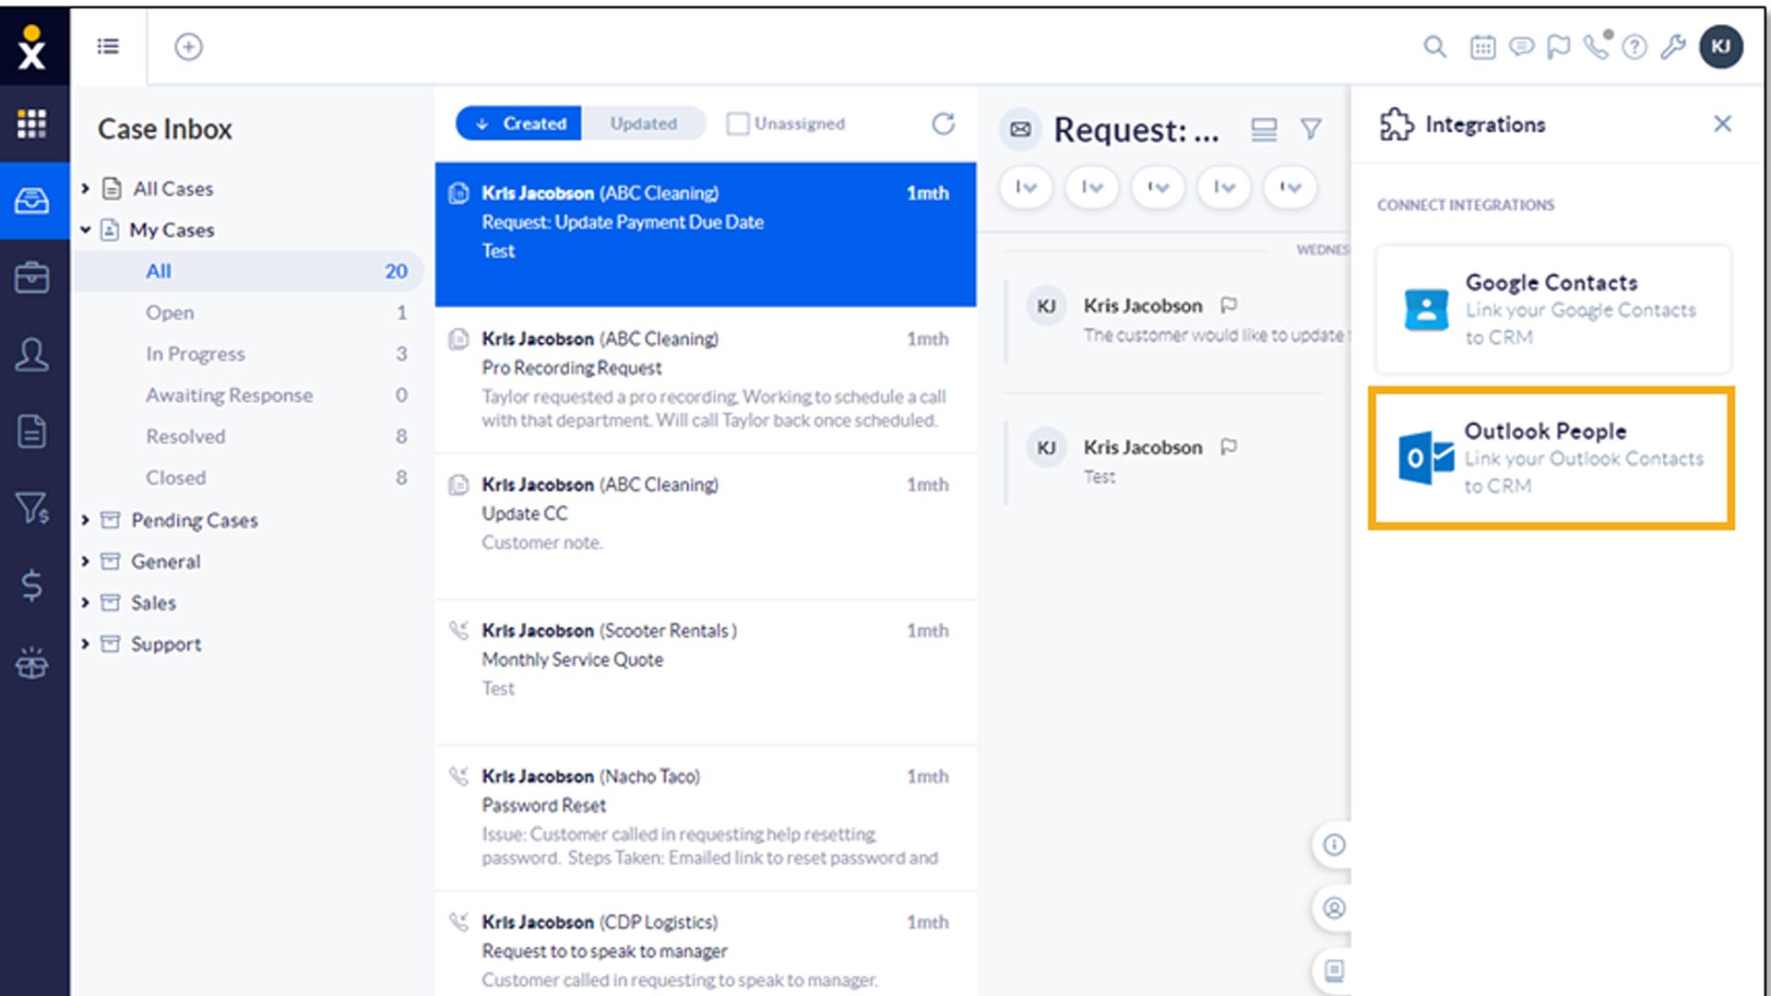Image resolution: width=1771 pixels, height=996 pixels.
Task: Open Update Payment Due Date case
Action: tap(706, 234)
